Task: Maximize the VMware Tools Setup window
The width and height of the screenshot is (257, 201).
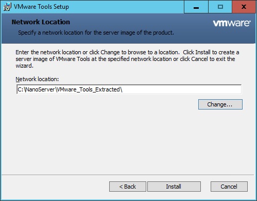Action: click(220, 7)
